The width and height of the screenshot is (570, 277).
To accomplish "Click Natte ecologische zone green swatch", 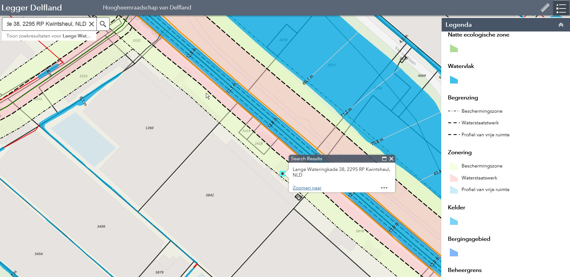I will pyautogui.click(x=454, y=48).
